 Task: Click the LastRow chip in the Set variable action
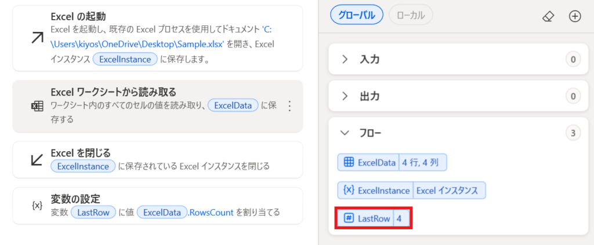tap(93, 213)
